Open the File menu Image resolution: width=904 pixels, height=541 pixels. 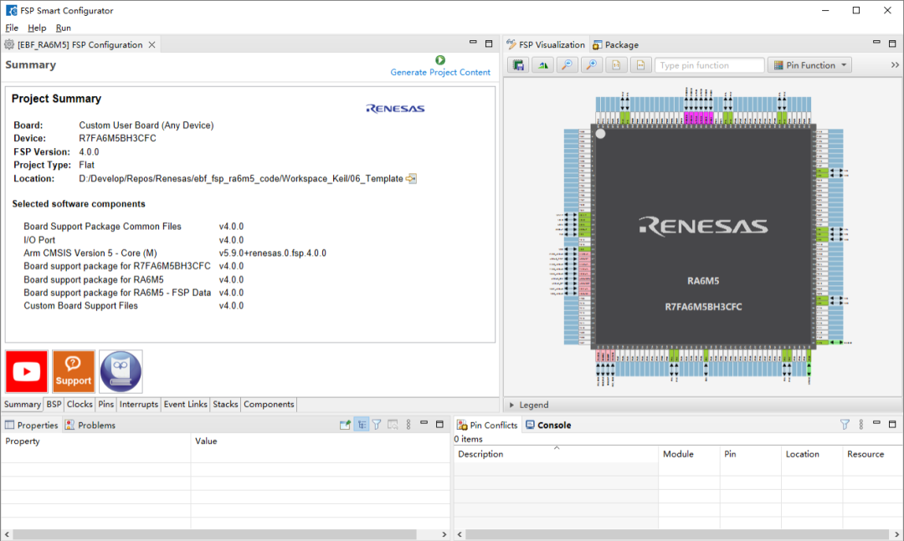[12, 28]
